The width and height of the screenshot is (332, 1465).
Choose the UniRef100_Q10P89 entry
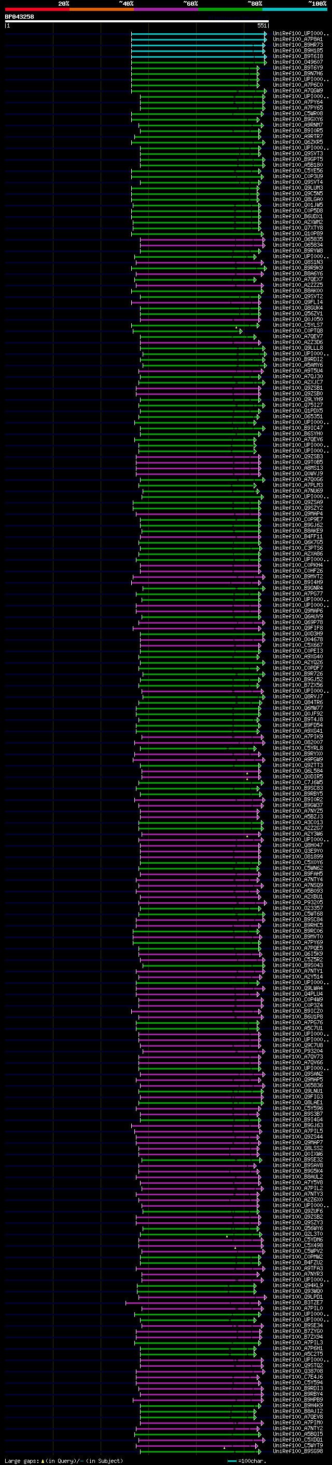(x=298, y=233)
